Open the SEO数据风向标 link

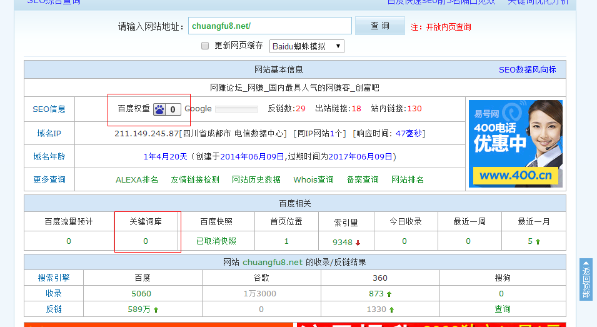pos(527,69)
